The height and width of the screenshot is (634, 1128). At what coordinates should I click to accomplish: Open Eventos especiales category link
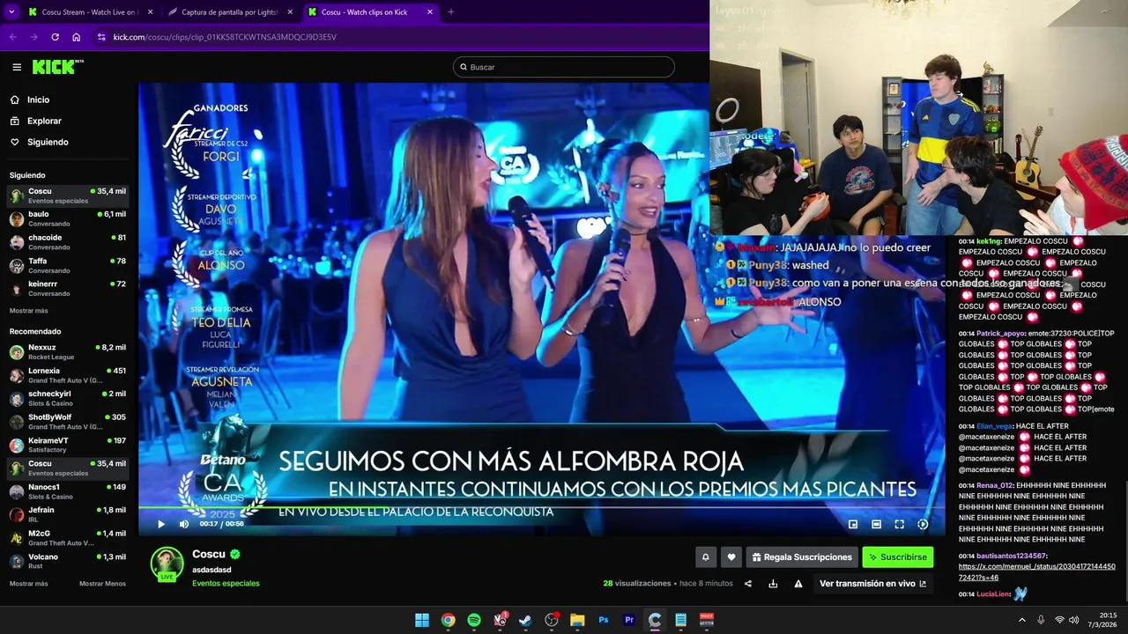point(226,583)
